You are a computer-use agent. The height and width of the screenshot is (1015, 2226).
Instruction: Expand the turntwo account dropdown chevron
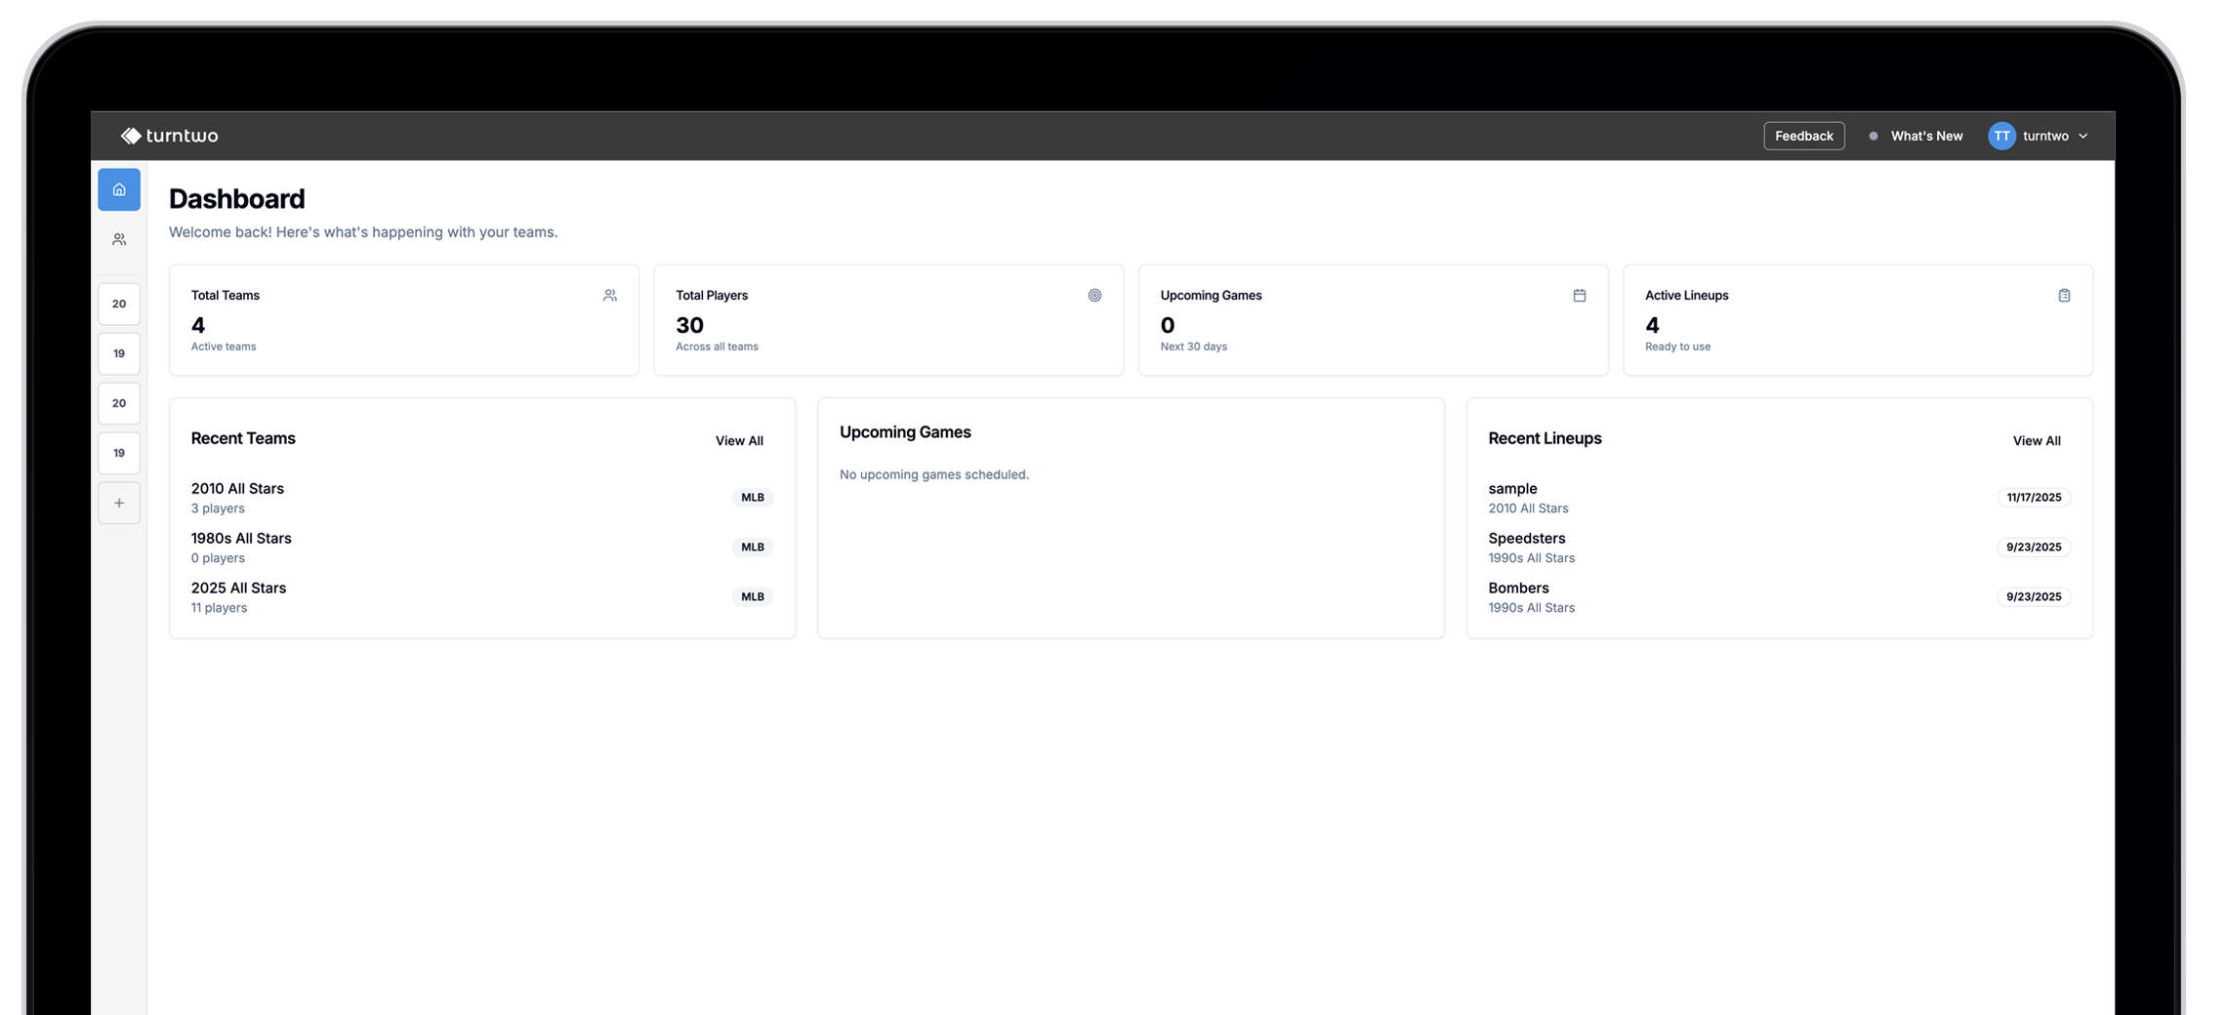tap(2083, 136)
